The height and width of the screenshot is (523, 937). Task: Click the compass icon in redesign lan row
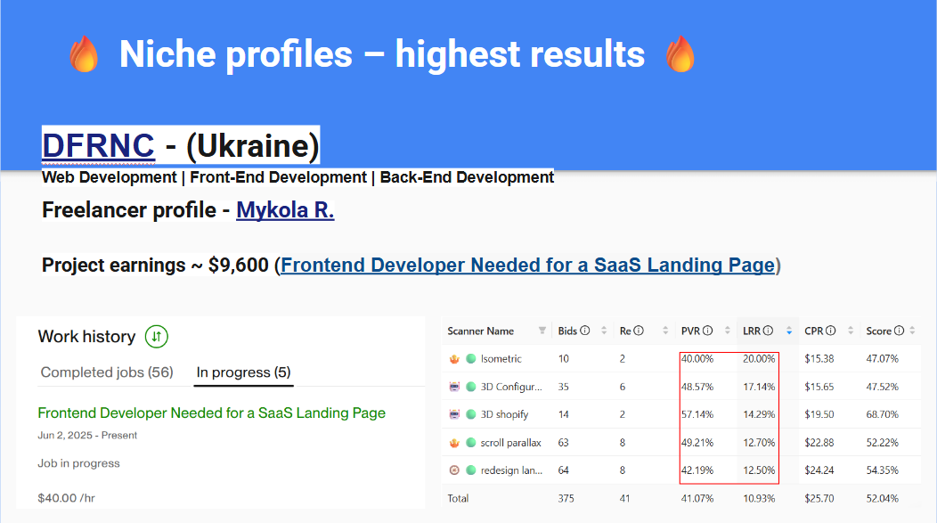click(x=454, y=470)
